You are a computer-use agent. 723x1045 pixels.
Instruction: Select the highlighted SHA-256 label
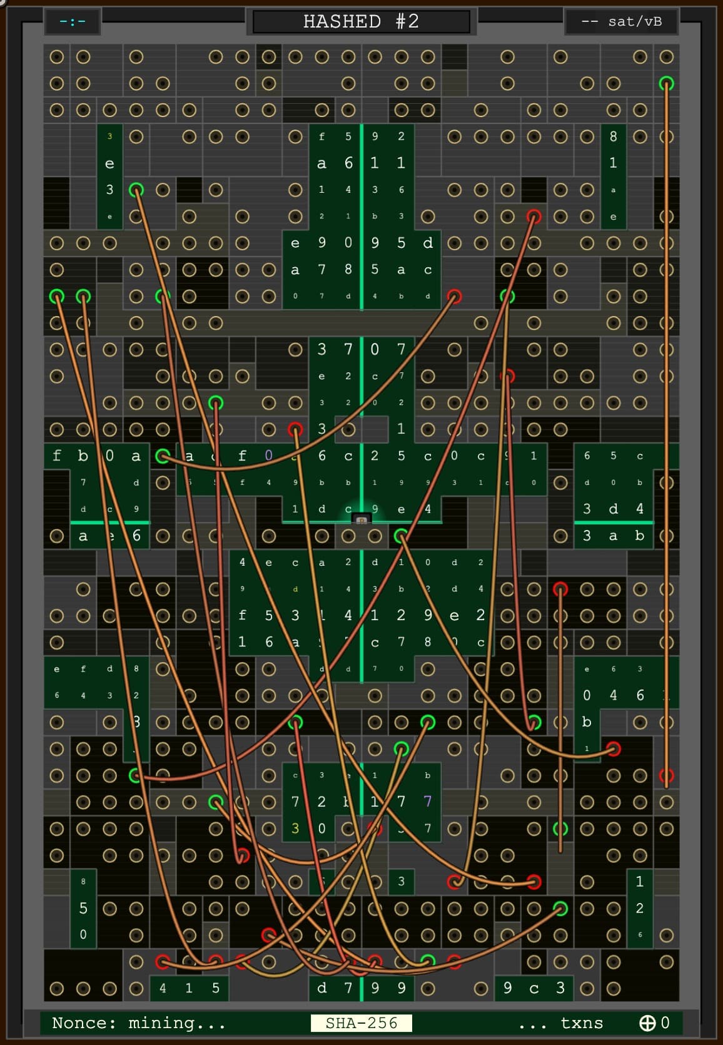coord(361,1022)
